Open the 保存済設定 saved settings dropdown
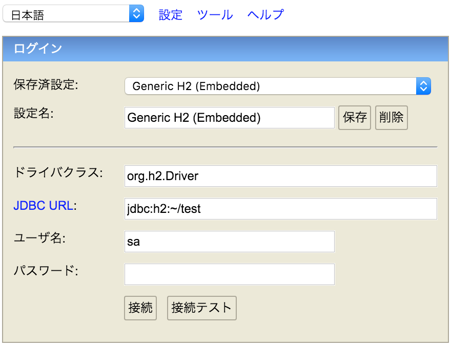 (x=277, y=86)
